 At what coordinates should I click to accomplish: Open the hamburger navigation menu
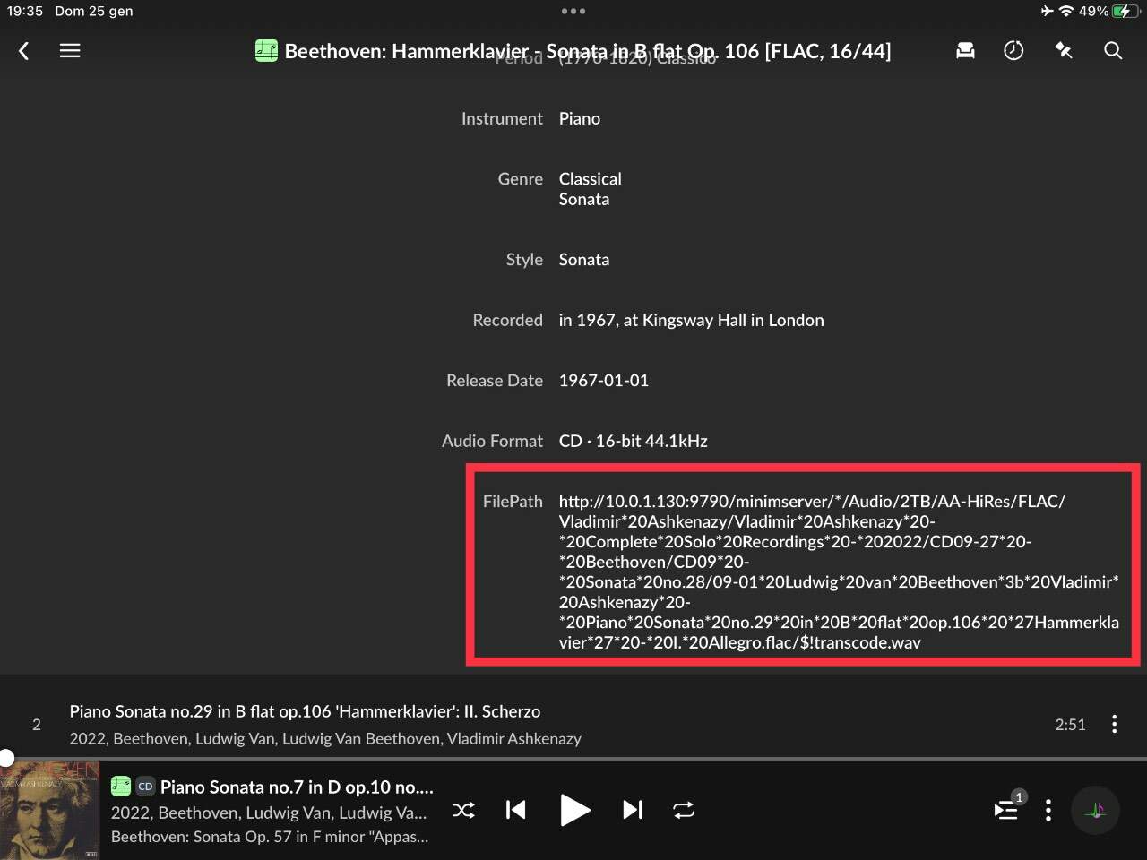(70, 51)
